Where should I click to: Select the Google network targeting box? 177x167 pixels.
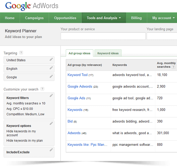(29, 77)
